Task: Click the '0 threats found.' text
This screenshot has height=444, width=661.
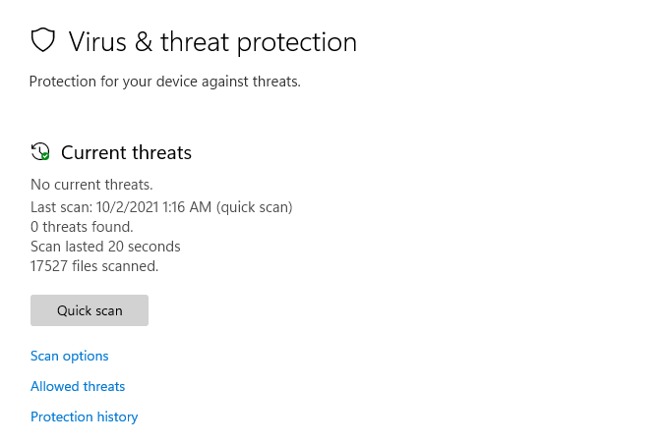Action: (x=82, y=227)
